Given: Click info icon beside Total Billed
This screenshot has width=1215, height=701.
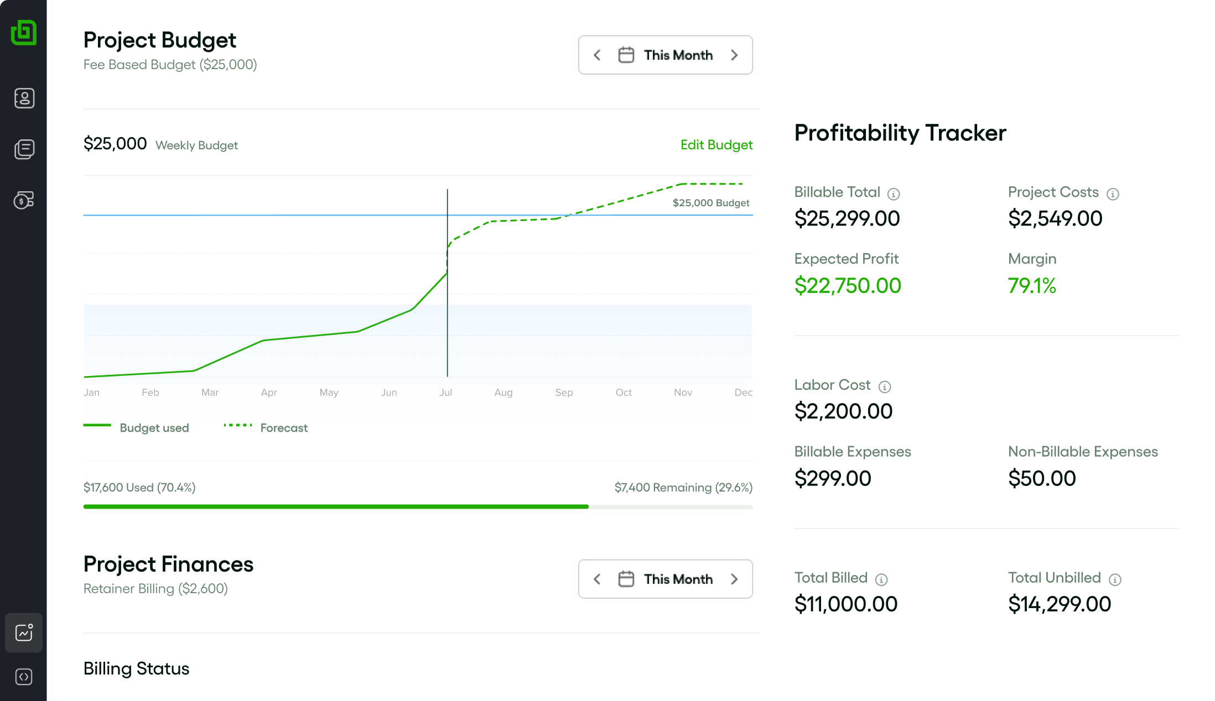Looking at the screenshot, I should [x=881, y=579].
